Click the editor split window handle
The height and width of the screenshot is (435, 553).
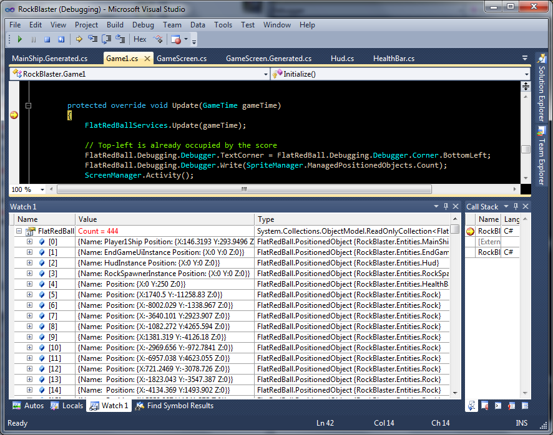click(526, 86)
